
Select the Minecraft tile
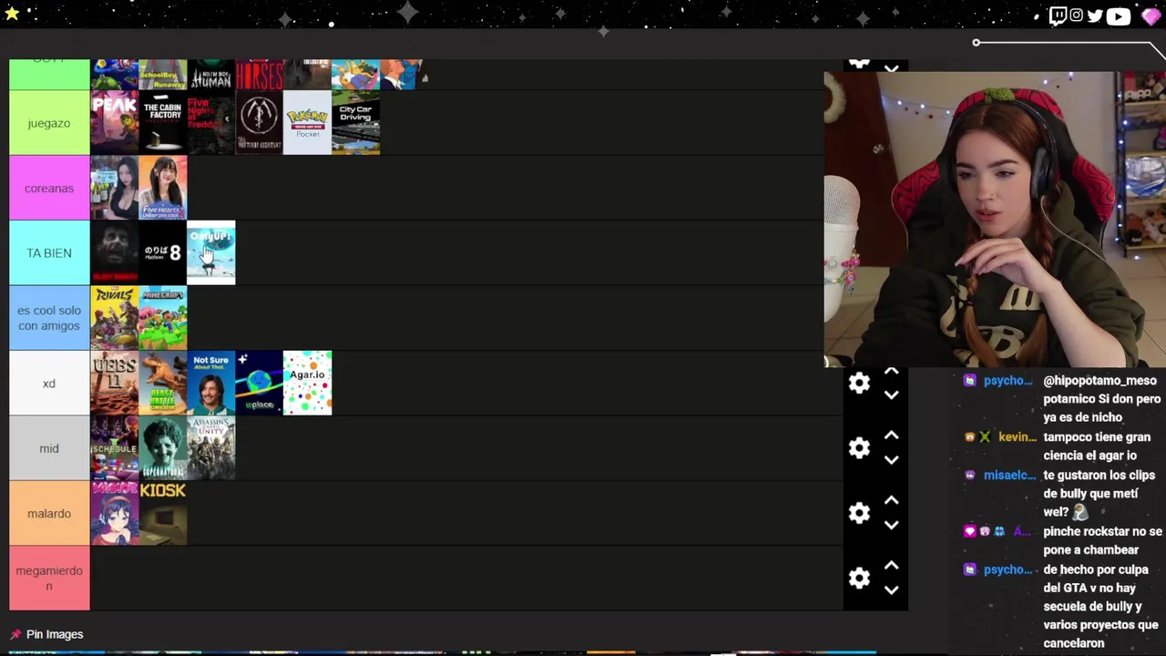click(162, 318)
